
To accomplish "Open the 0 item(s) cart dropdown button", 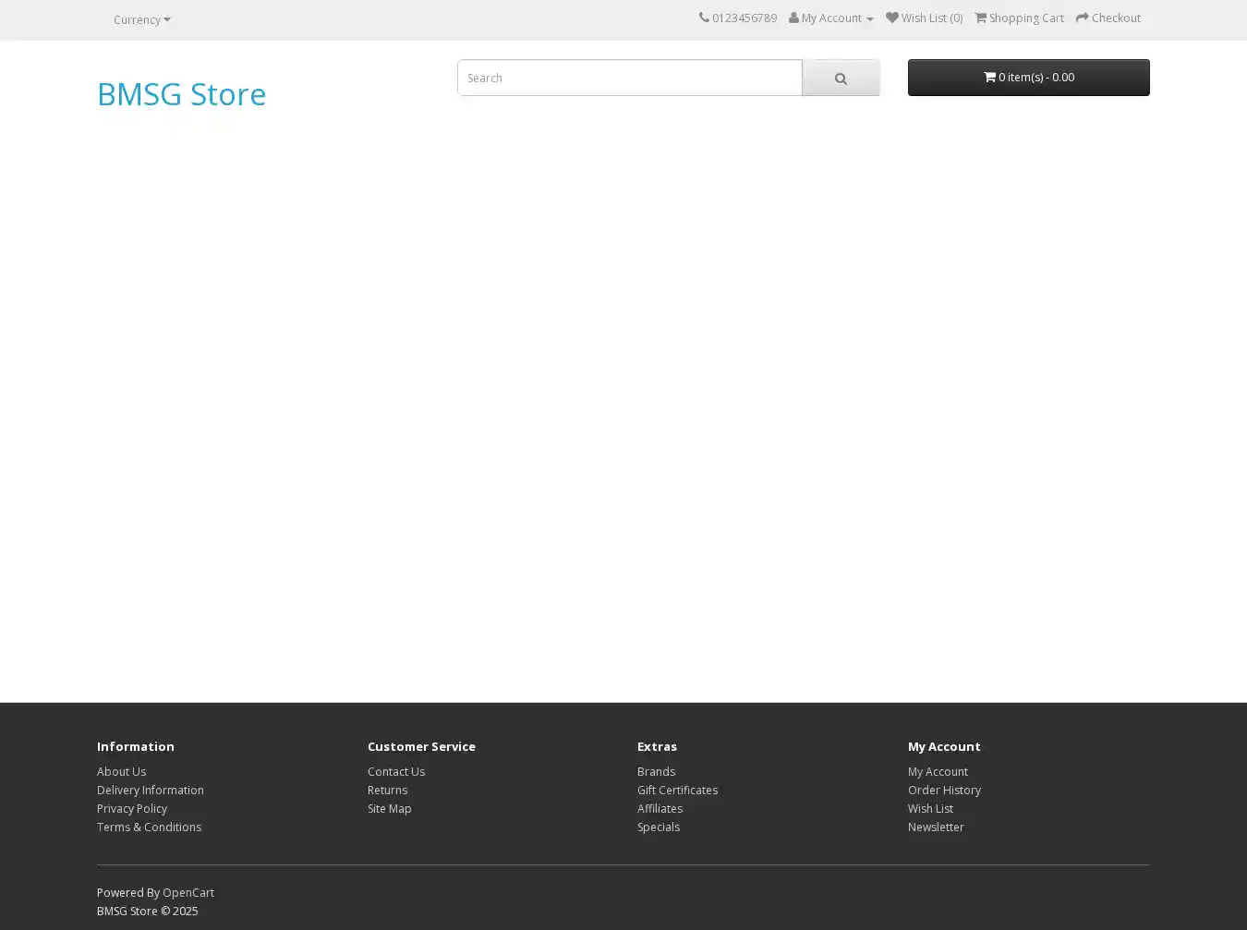I will (x=1028, y=78).
